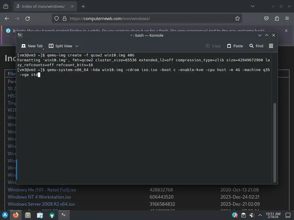This screenshot has width=294, height=220.
Task: Click Split View in Konsole
Action: coord(60,46)
